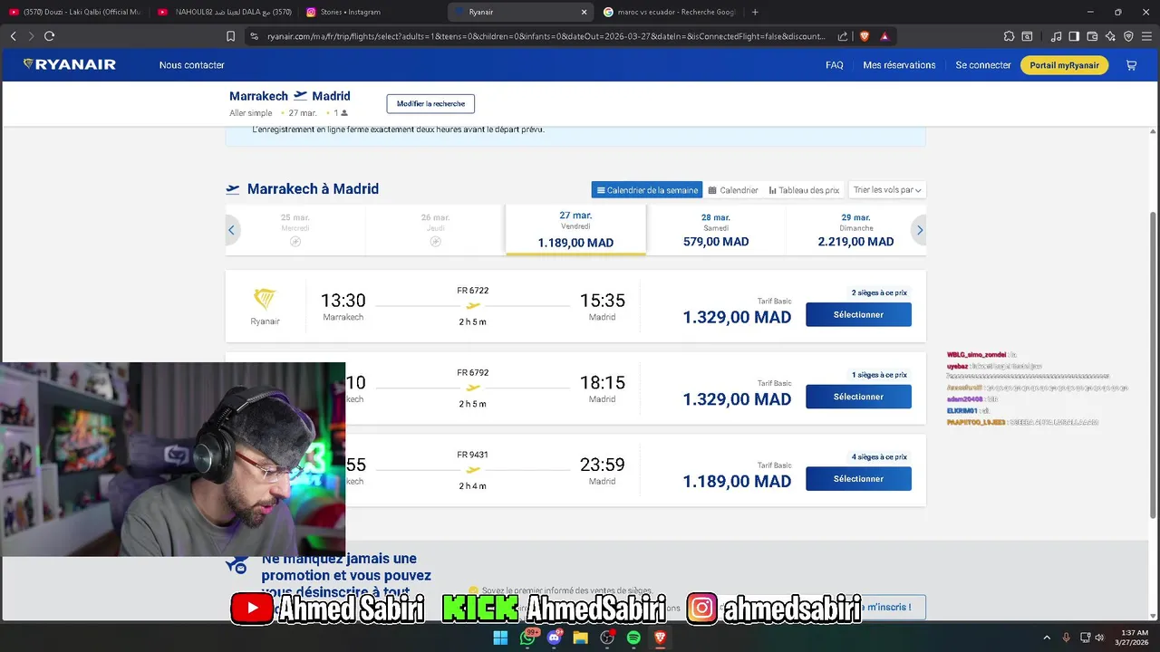This screenshot has height=652, width=1160.
Task: Open the extensions puzzle icon in the toolbar
Action: [x=1009, y=36]
